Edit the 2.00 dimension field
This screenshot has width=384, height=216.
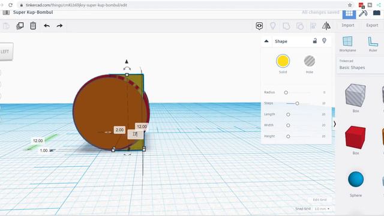pyautogui.click(x=119, y=130)
